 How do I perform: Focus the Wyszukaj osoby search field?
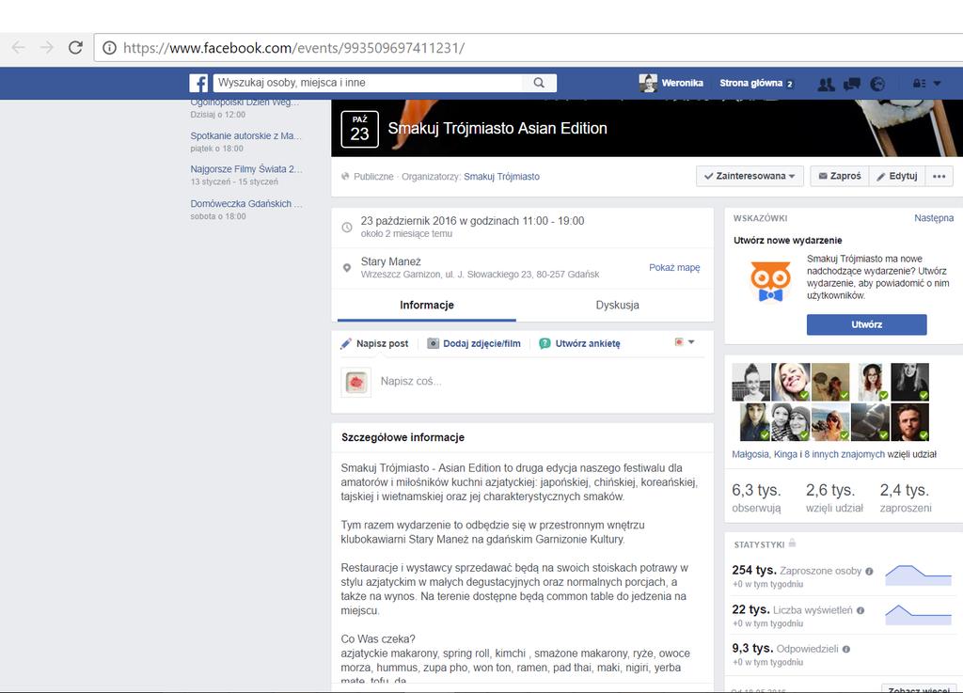pos(368,83)
